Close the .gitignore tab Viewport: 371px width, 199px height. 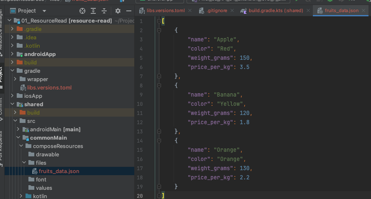(232, 10)
